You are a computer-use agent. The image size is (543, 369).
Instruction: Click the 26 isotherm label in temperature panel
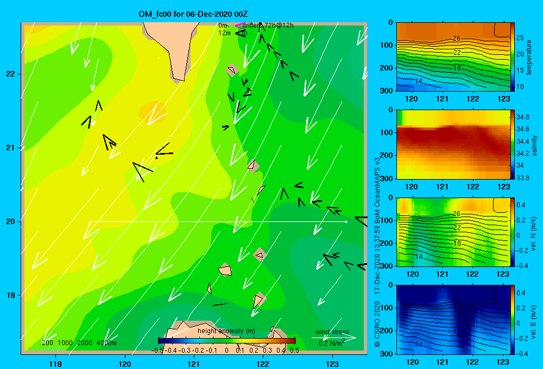457,39
